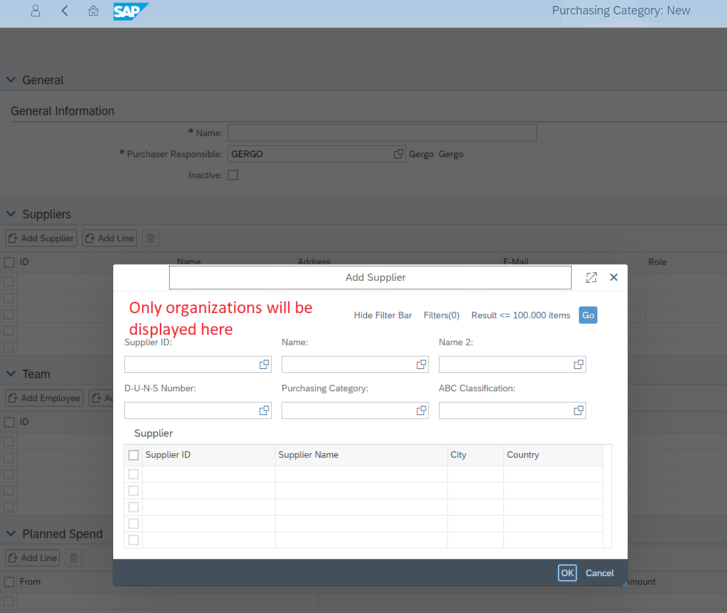The image size is (727, 613).
Task: Open value help for Name 2 filter
Action: [578, 364]
